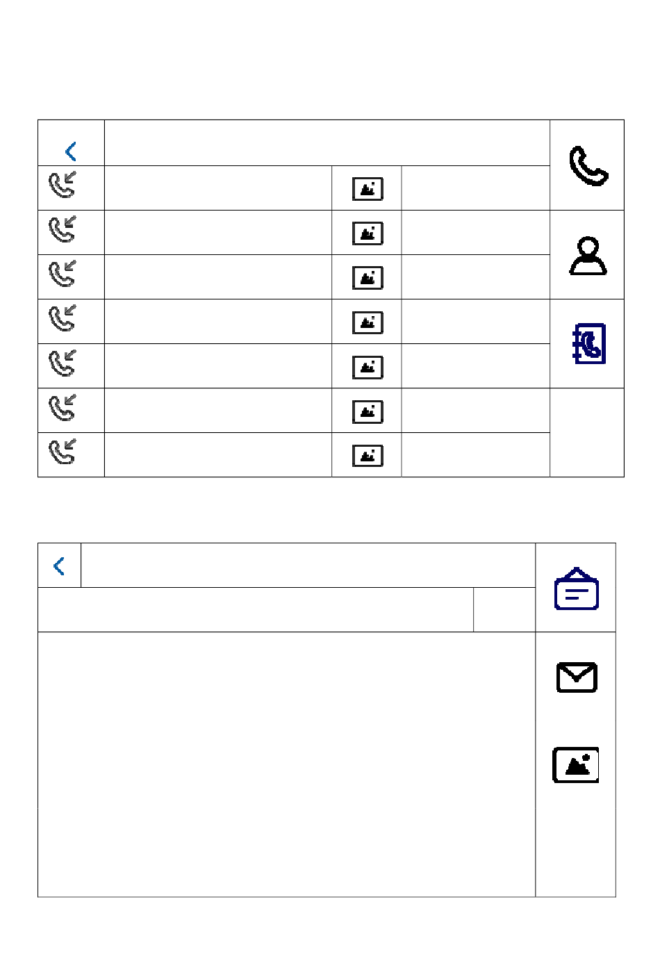Click the sixth call entry's name cell

(218, 411)
